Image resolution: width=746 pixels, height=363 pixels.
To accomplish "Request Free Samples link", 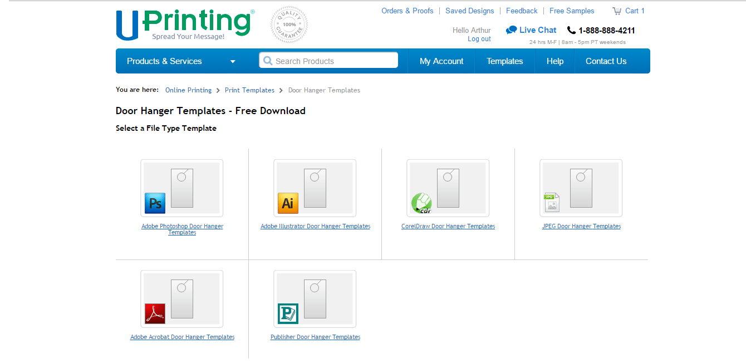I will pyautogui.click(x=572, y=11).
